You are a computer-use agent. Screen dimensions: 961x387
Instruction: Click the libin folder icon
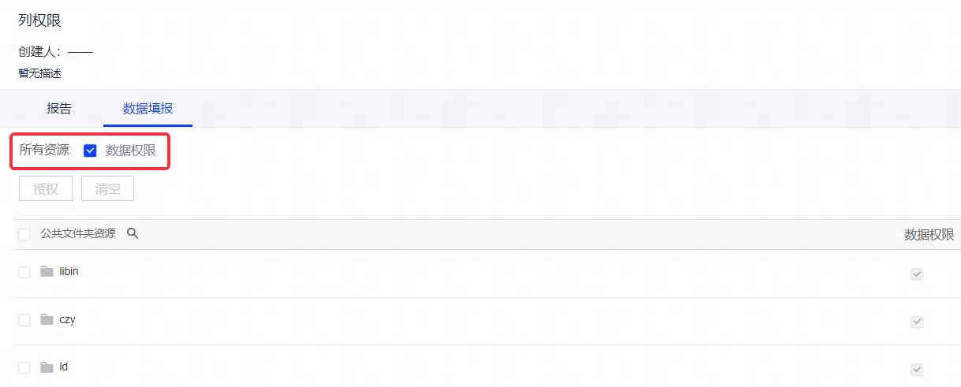[47, 272]
